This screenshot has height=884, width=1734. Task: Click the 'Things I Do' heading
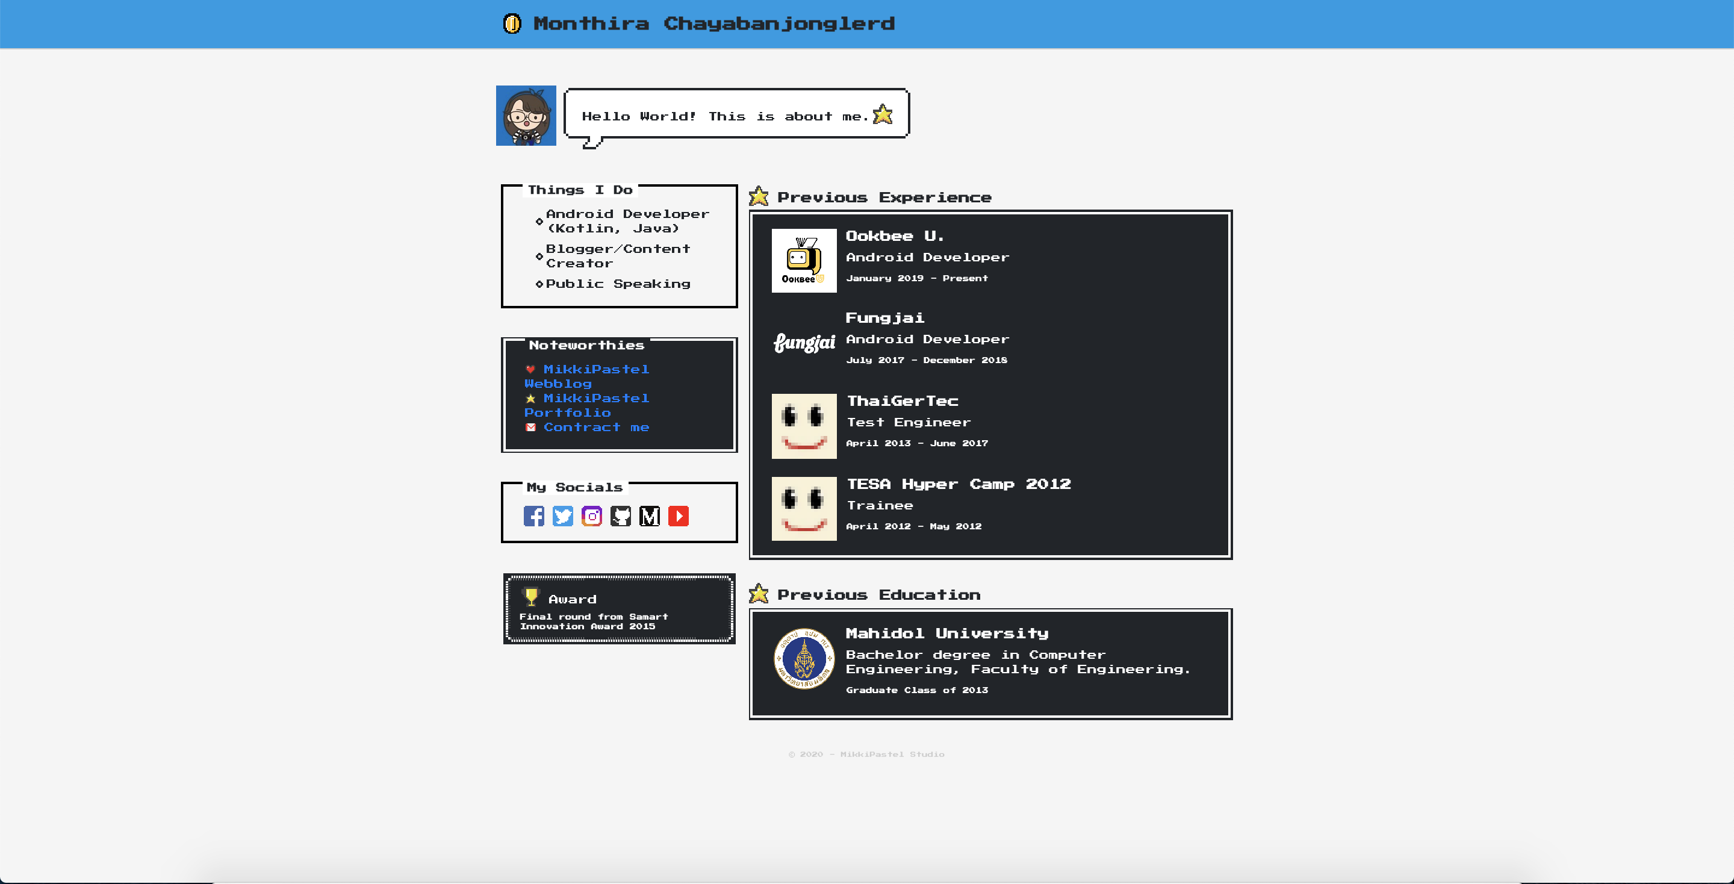(x=580, y=190)
